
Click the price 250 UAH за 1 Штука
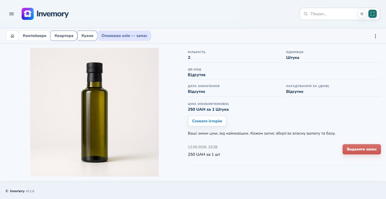click(208, 109)
